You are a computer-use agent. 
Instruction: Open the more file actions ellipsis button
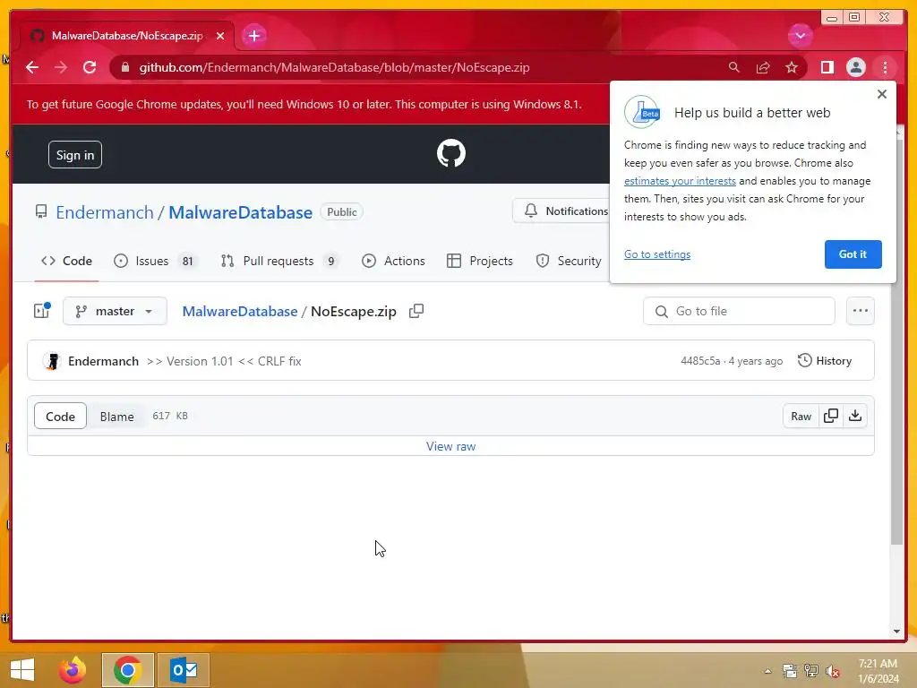(x=861, y=311)
